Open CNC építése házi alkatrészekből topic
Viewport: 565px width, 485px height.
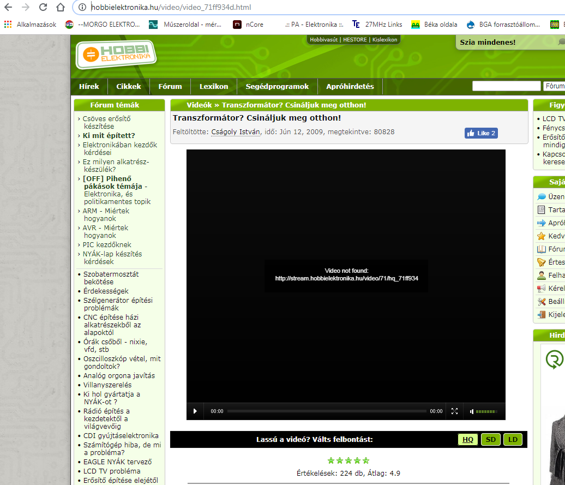[112, 325]
